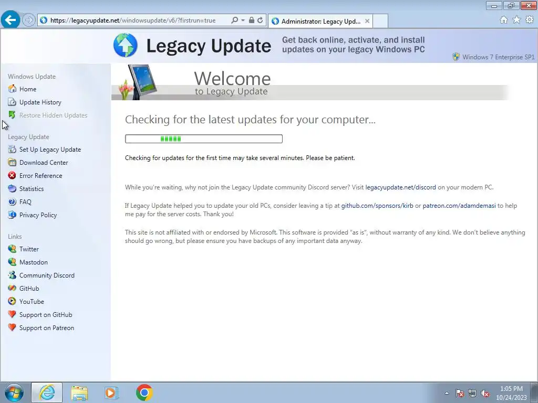Click the security lock icon in address bar
538x403 pixels.
[252, 20]
